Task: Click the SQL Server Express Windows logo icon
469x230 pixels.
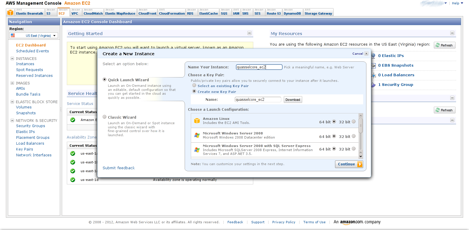Action: [x=197, y=150]
